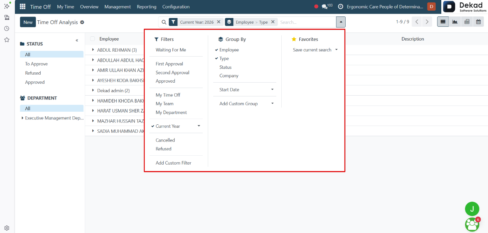The width and height of the screenshot is (488, 233).
Task: Remove the Employee > Type group facet
Action: pyautogui.click(x=273, y=22)
